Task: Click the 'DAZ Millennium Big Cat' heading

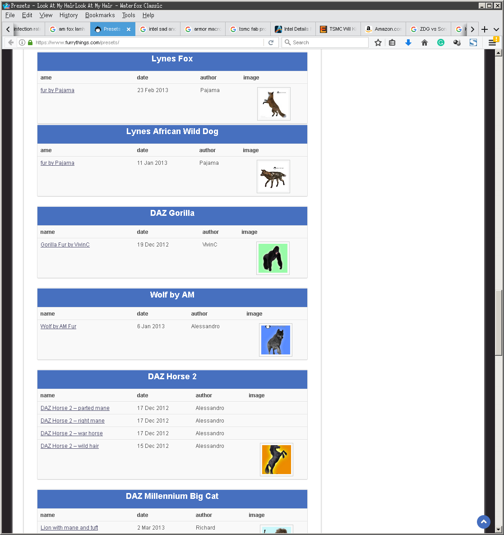Action: point(172,496)
